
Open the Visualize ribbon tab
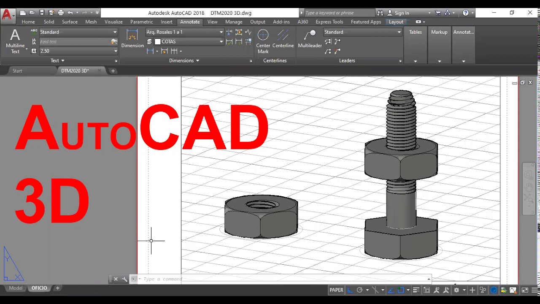coord(113,22)
